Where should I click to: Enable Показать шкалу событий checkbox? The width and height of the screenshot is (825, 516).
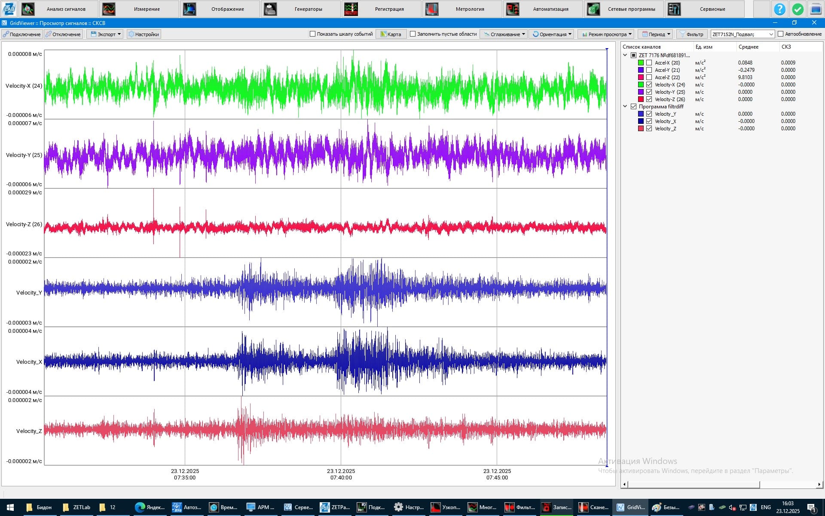coord(313,34)
